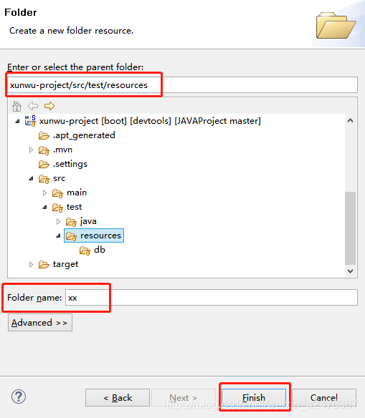
Task: Click the src folder icon
Action: [44, 179]
